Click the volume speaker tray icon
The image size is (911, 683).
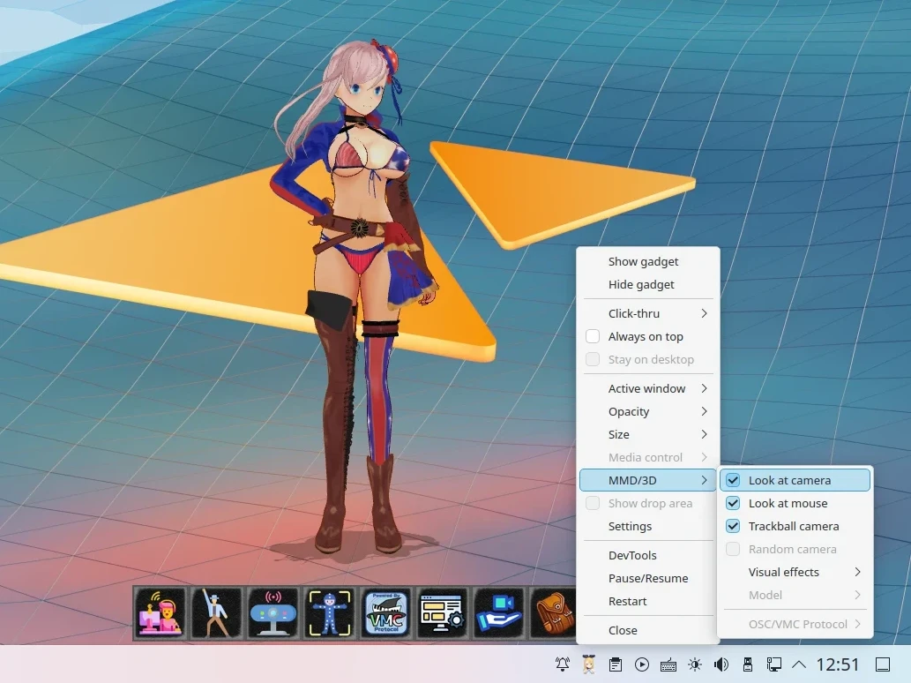(721, 664)
